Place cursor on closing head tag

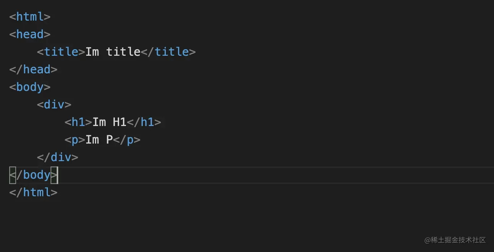pos(33,69)
